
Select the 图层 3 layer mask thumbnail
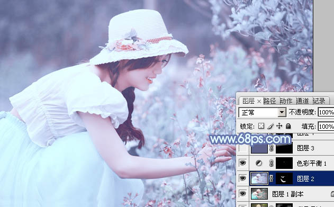(x=284, y=148)
